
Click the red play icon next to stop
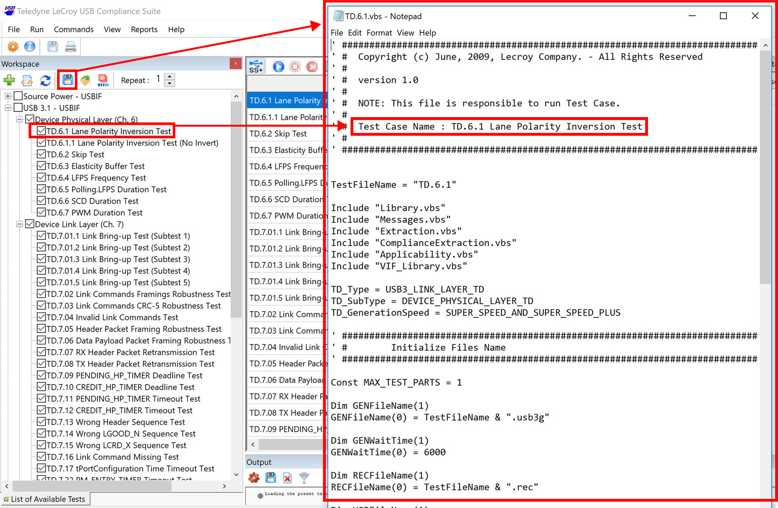click(312, 67)
